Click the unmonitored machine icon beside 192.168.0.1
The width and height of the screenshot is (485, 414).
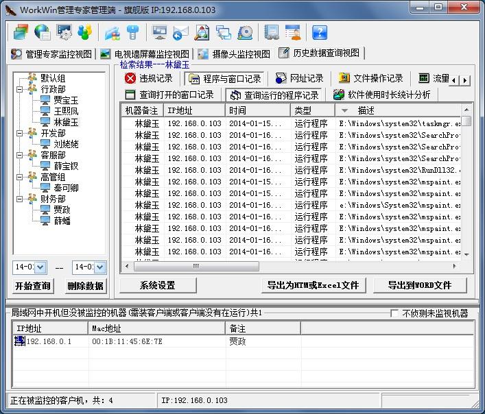(20, 341)
